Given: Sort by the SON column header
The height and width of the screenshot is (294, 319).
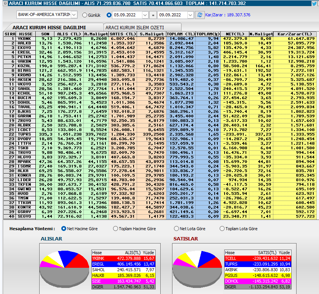Looking at the screenshot, I should tap(45, 34).
